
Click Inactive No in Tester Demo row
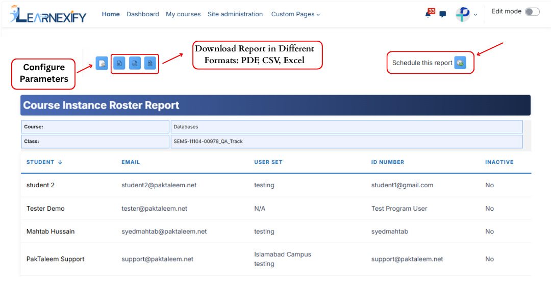point(489,209)
